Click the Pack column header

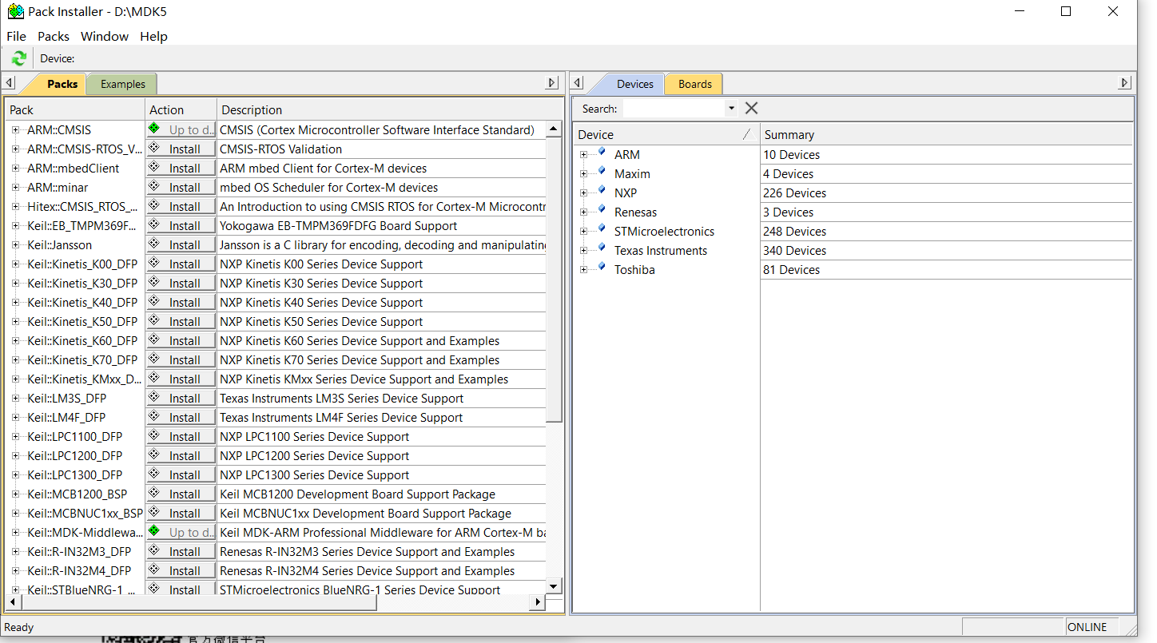75,109
